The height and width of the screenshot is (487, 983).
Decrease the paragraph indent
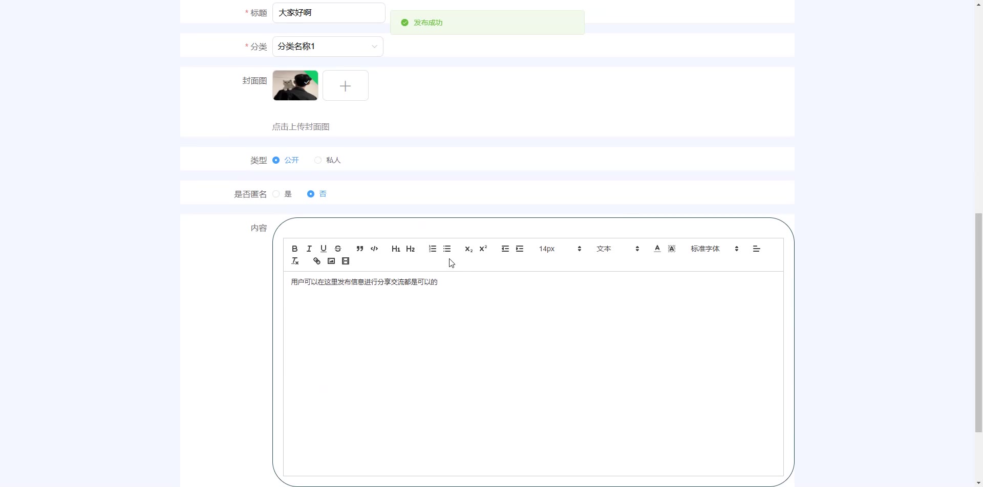[x=505, y=249]
